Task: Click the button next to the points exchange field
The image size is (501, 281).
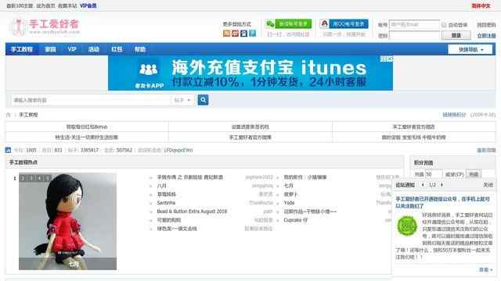Action: [x=474, y=174]
